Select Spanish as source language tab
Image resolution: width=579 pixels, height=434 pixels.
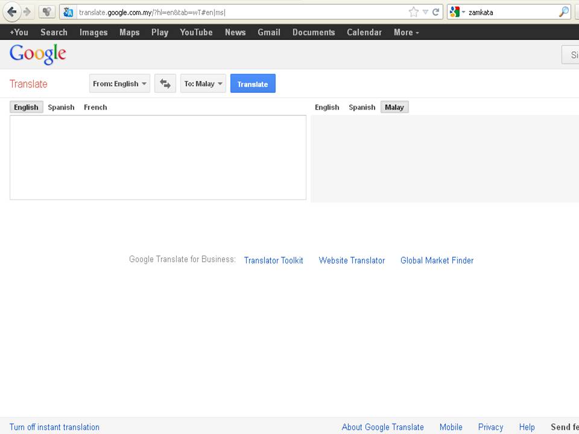[61, 107]
